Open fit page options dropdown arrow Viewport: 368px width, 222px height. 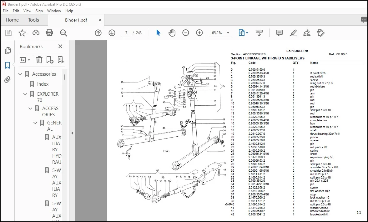[247, 33]
